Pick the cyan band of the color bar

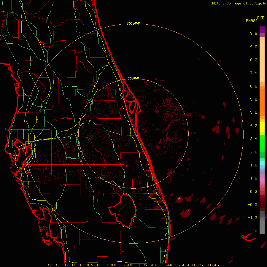tap(262, 163)
